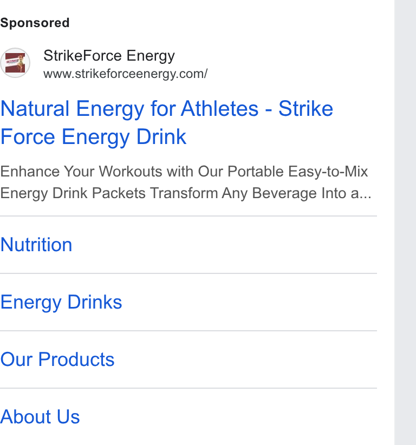
Task: Click the Energy Drink Packets description line
Action: [x=186, y=193]
